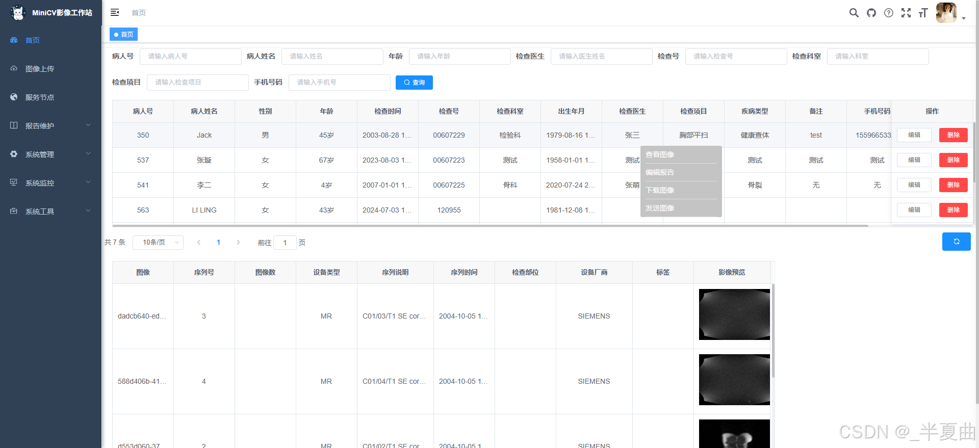Screen dimensions: 979x448
Task: Click the 检查时间 column header
Action: (388, 111)
